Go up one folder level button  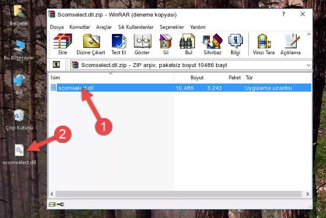tap(56, 65)
